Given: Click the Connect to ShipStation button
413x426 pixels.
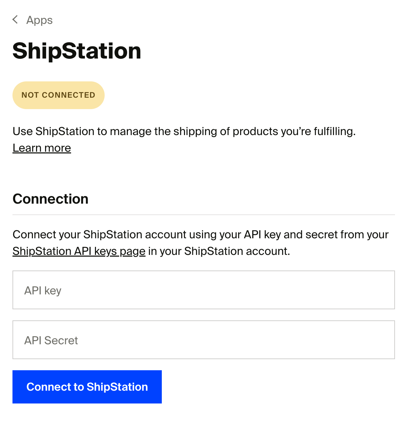Looking at the screenshot, I should click(87, 387).
